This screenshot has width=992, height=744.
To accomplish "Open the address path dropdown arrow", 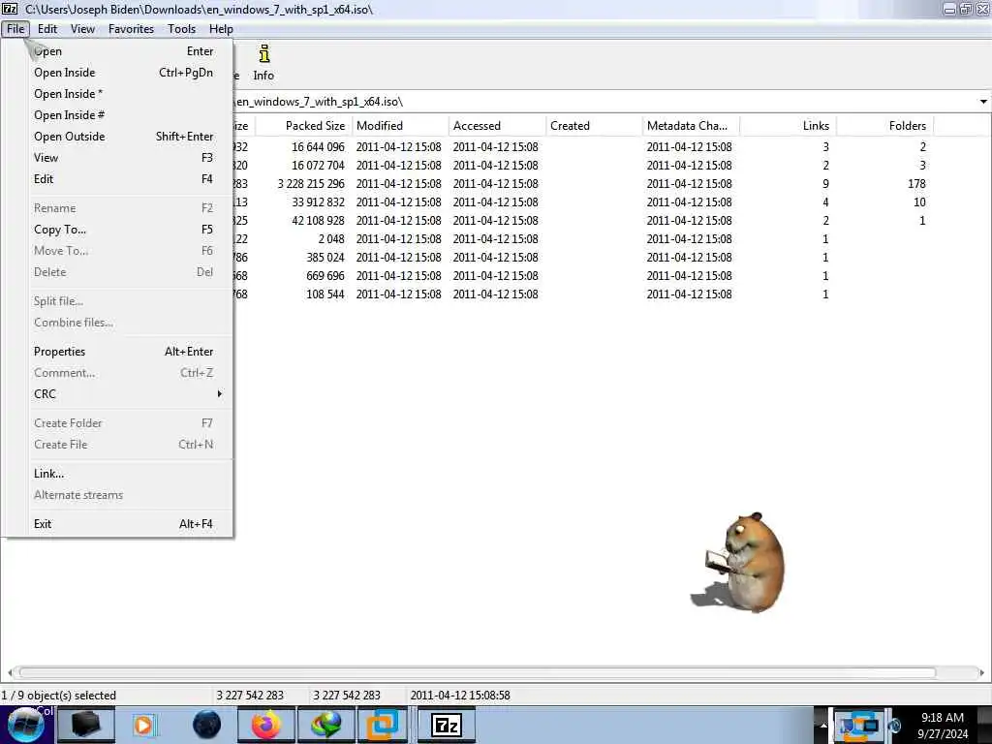I will [982, 101].
